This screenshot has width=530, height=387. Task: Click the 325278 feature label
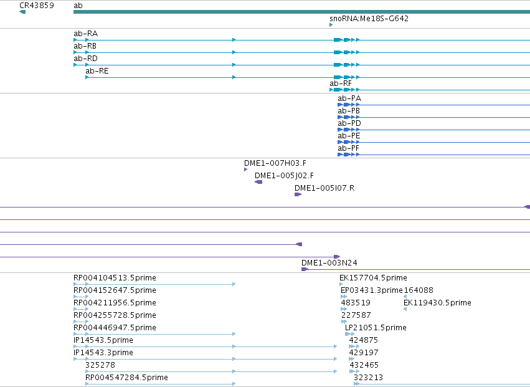pos(100,365)
